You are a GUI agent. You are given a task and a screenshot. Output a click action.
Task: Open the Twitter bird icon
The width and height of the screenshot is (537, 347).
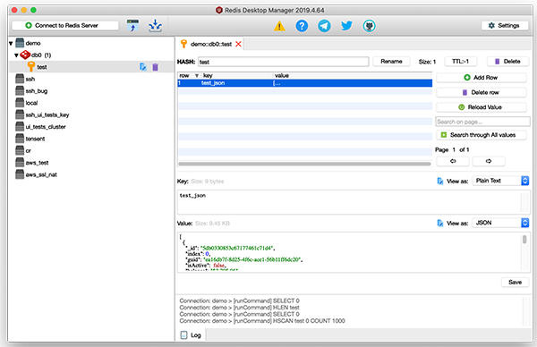coord(346,26)
